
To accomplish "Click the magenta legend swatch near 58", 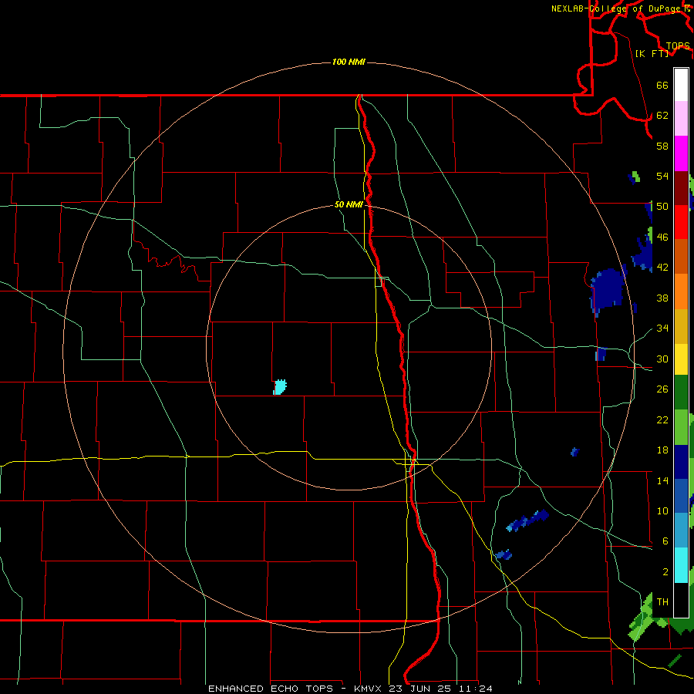I will click(x=681, y=153).
